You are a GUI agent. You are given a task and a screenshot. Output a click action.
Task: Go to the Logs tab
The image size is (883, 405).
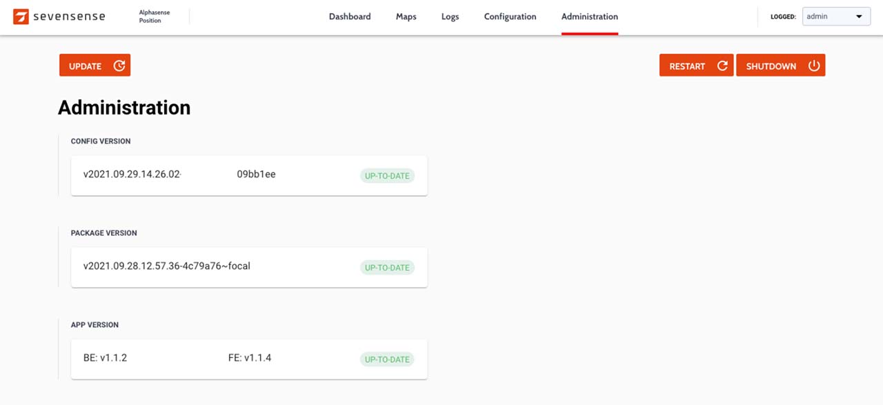click(450, 17)
